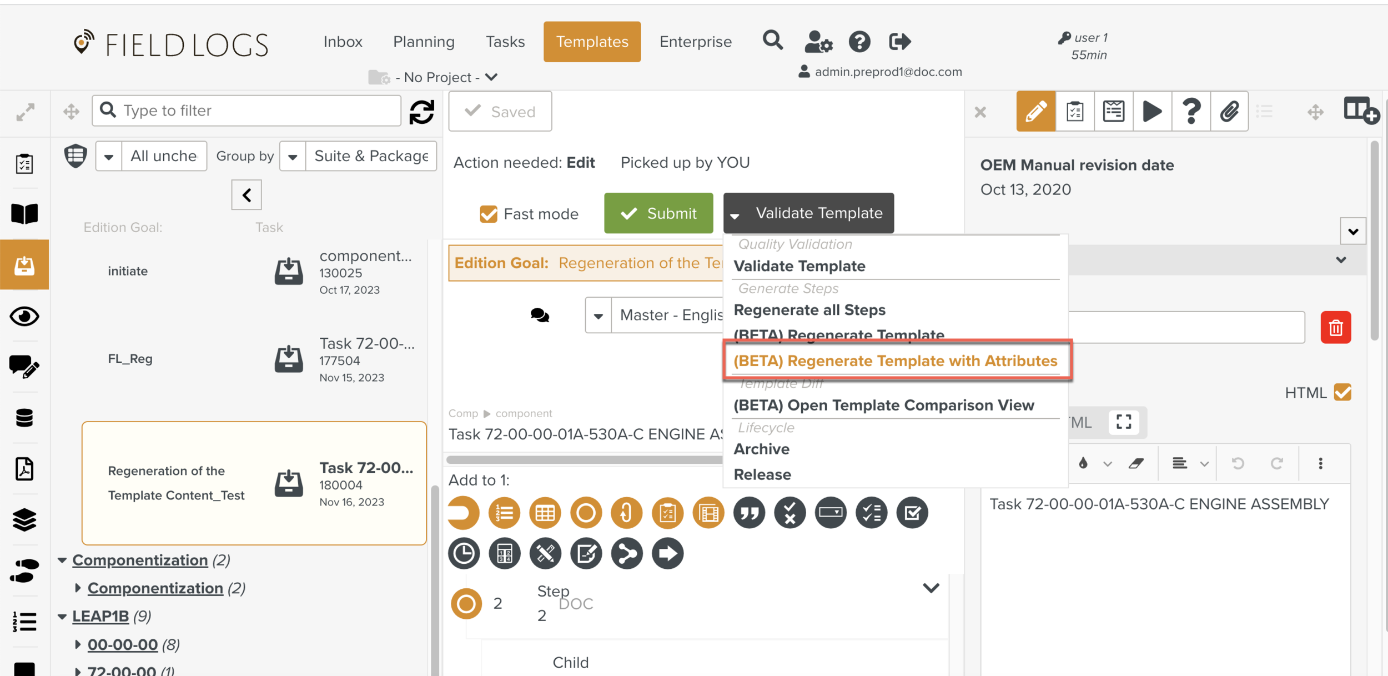The image size is (1388, 676).
Task: Collapse the LEAP1B tree node
Action: pyautogui.click(x=63, y=615)
